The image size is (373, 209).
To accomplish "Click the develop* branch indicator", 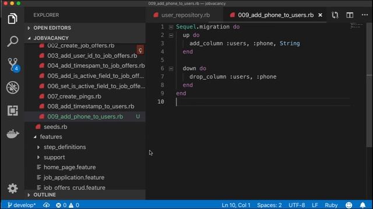I will tap(22, 205).
